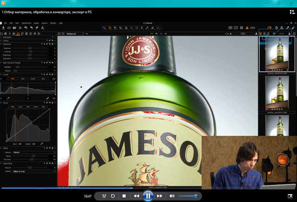This screenshot has height=202, width=297.
Task: Click the capture camera icon in toolbar
Action: click(10, 28)
